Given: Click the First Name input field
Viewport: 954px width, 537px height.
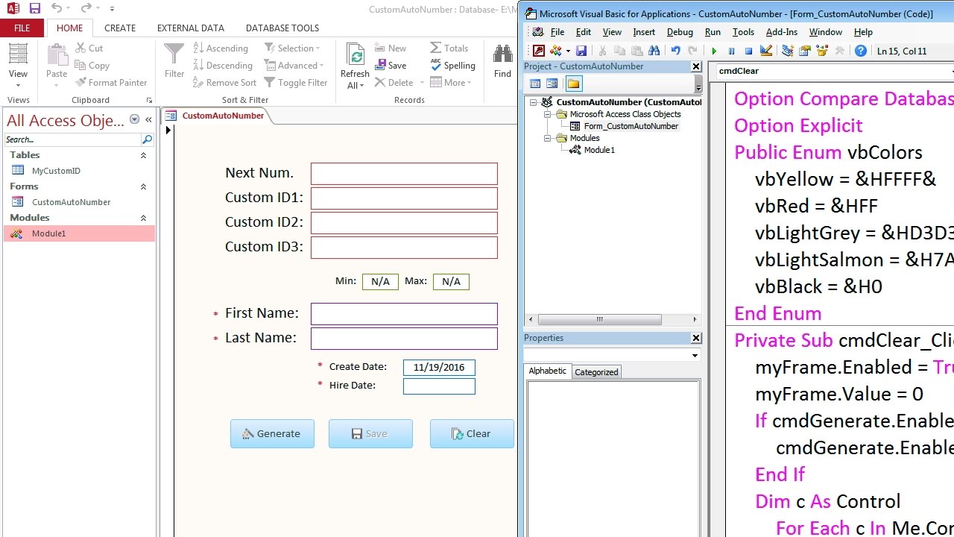Looking at the screenshot, I should coord(404,313).
